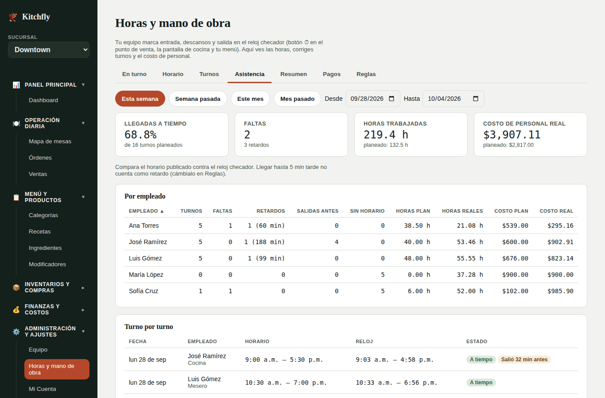Filter by Semana pasada
The width and height of the screenshot is (605, 398).
[198, 99]
